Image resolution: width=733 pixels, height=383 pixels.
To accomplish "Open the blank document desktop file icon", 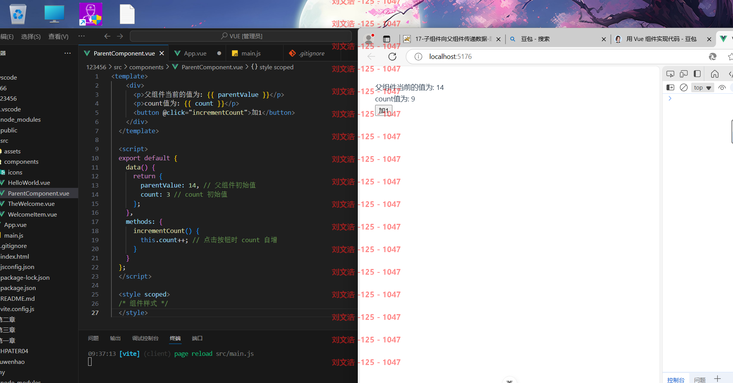I will [x=127, y=14].
